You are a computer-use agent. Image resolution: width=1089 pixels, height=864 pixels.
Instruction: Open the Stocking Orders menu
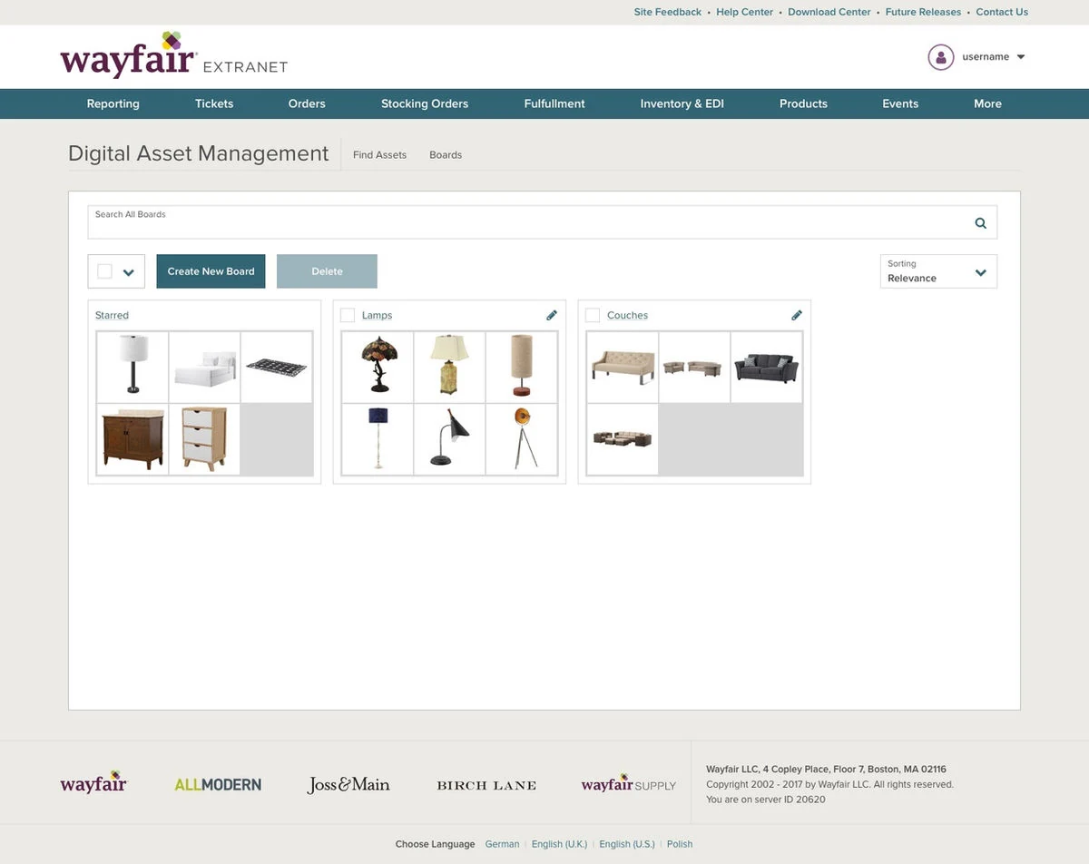click(x=425, y=103)
